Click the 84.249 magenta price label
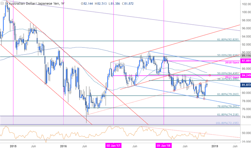The height and width of the screenshot is (148, 251). click(246, 75)
